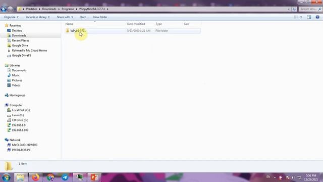Launch Firefox from taskbar
The image size is (323, 182).
[36, 177]
